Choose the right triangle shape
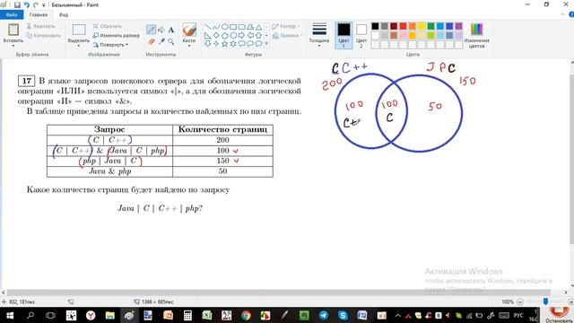The height and width of the screenshot is (323, 574). click(208, 36)
